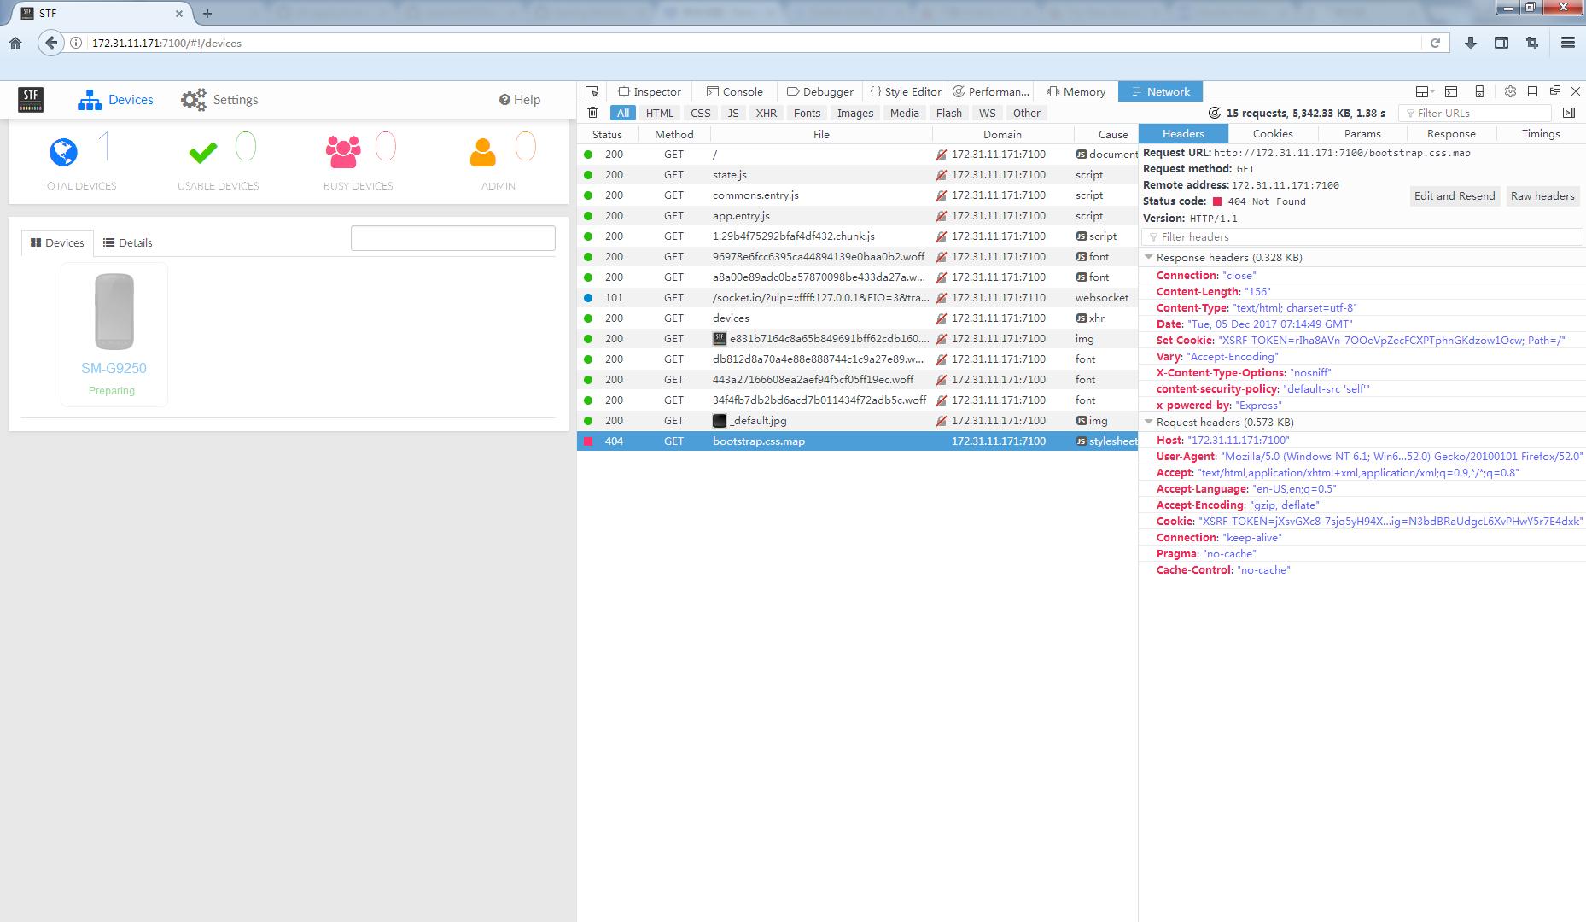This screenshot has width=1586, height=922.
Task: Toggle the network details pane icon
Action: (x=1569, y=113)
